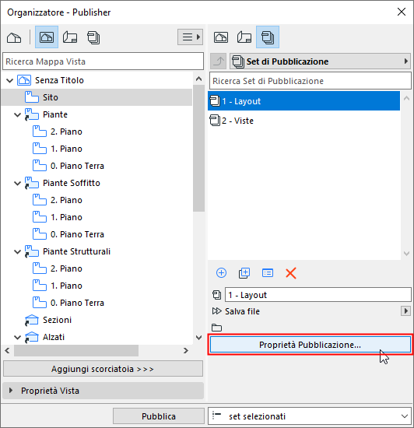Click Layout Book icon in right panel

coord(244,37)
